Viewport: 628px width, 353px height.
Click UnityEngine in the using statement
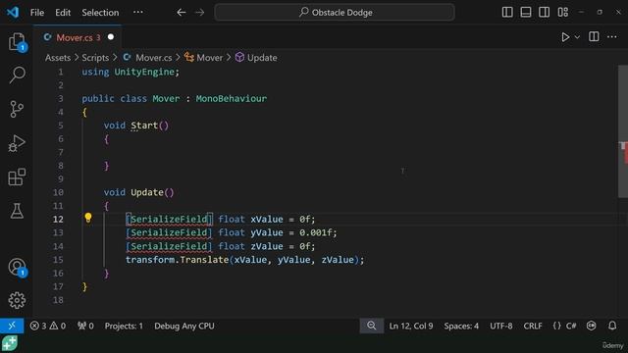click(x=144, y=72)
